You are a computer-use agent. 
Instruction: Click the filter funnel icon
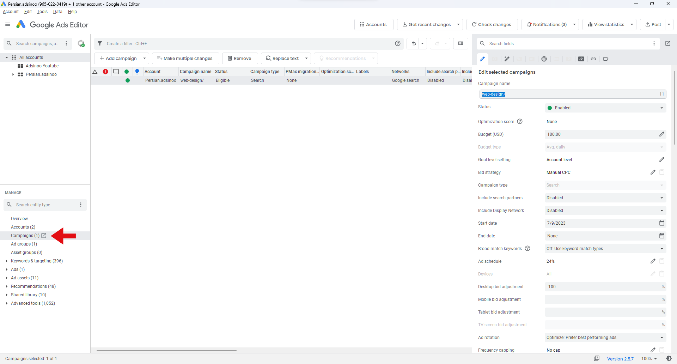[x=100, y=43]
